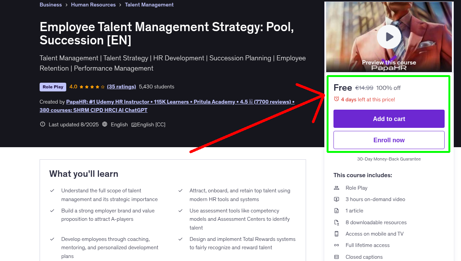Click the lifetime access infinity icon

coord(337,245)
